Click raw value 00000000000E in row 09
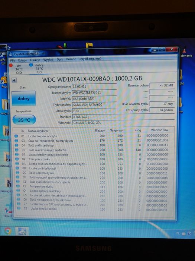The width and height of the screenshot is (195, 261). point(157,159)
